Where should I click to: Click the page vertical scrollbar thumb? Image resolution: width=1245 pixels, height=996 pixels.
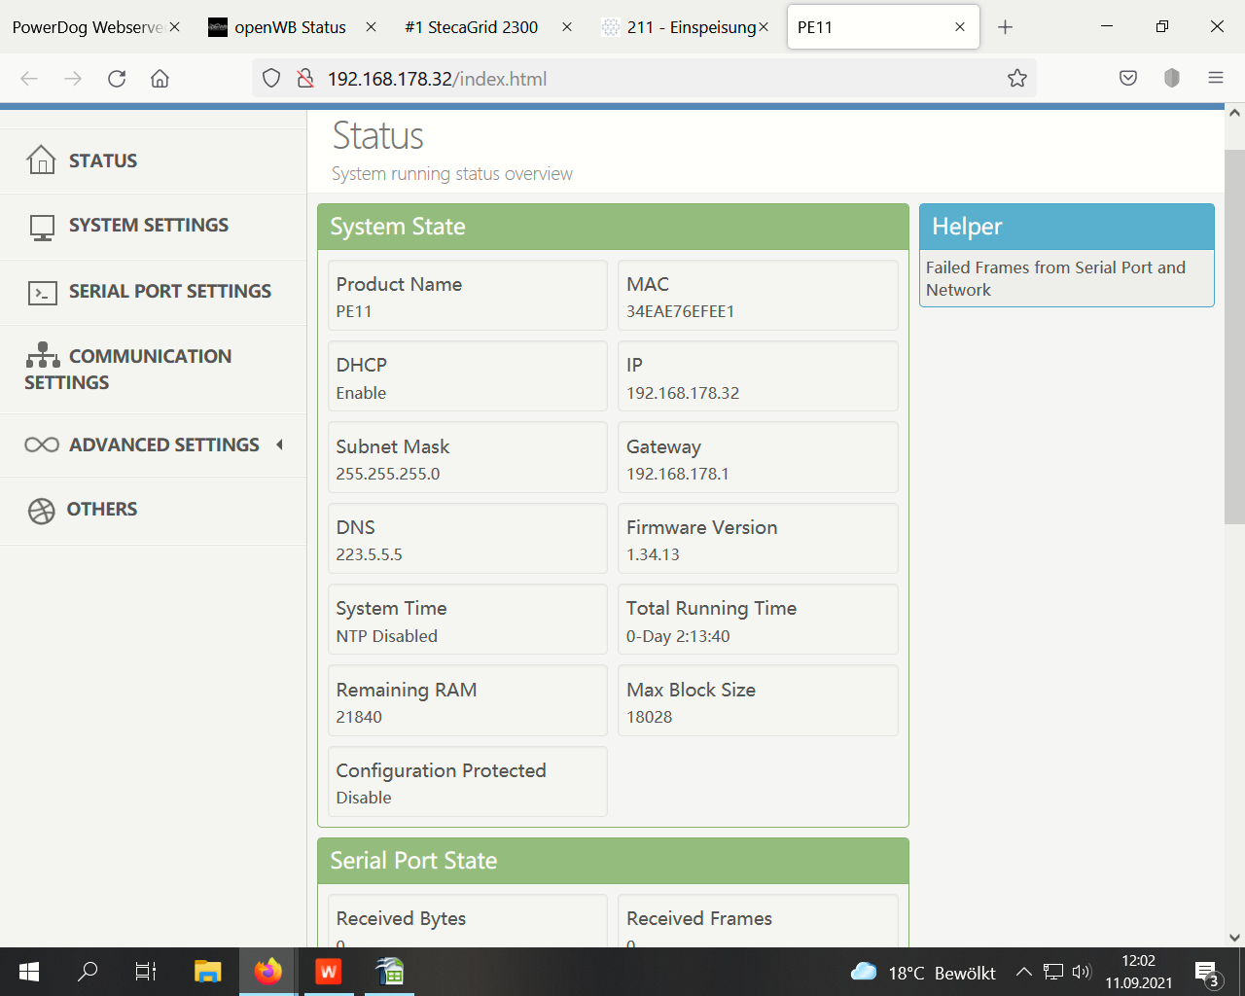[1234, 337]
